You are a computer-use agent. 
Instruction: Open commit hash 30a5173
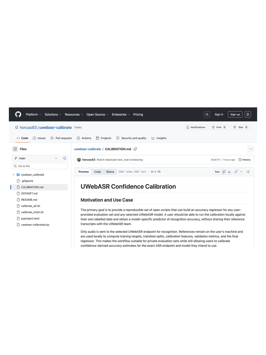click(x=215, y=160)
